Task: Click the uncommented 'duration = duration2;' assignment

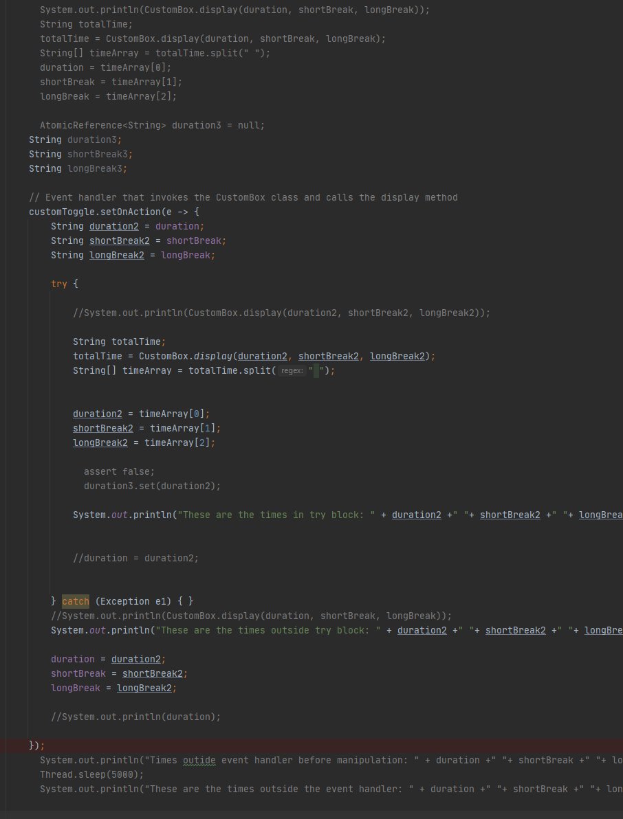Action: click(x=108, y=659)
